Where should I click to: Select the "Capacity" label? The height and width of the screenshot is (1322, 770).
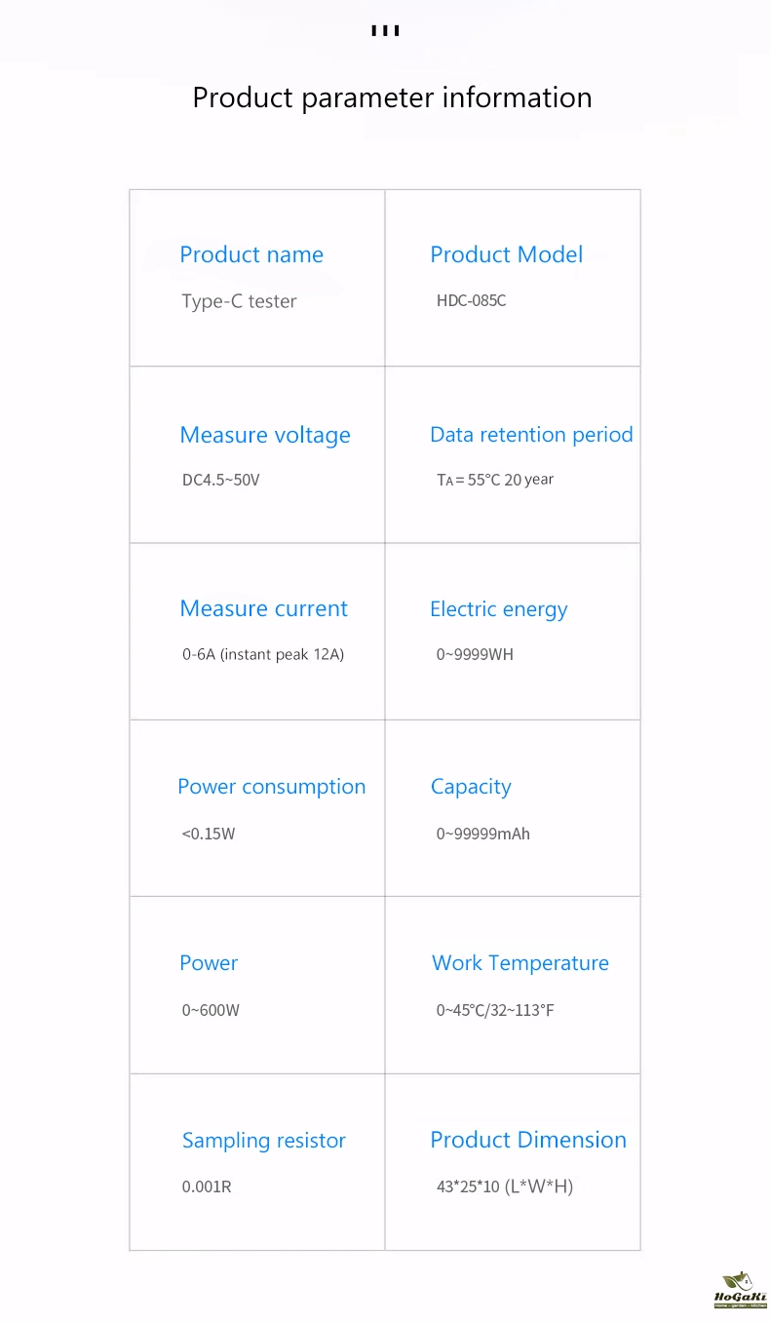tap(471, 787)
